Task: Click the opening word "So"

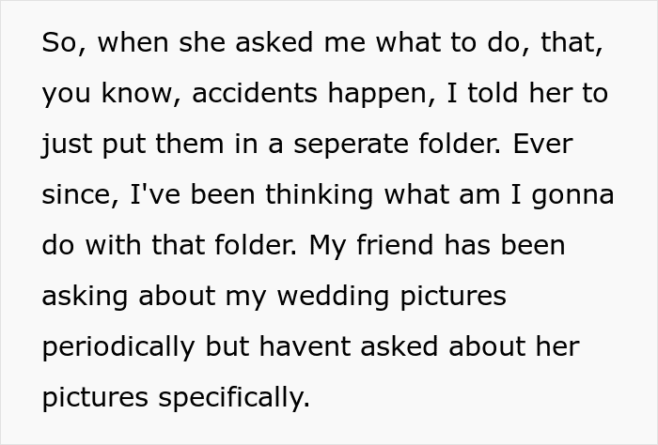Action: tap(56, 44)
